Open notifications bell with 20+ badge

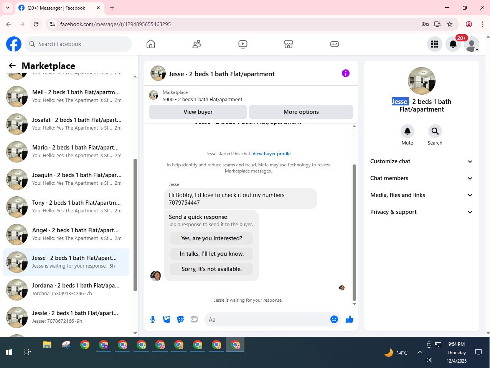point(453,44)
